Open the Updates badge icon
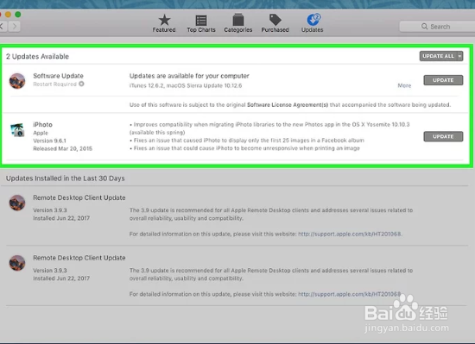 point(313,20)
